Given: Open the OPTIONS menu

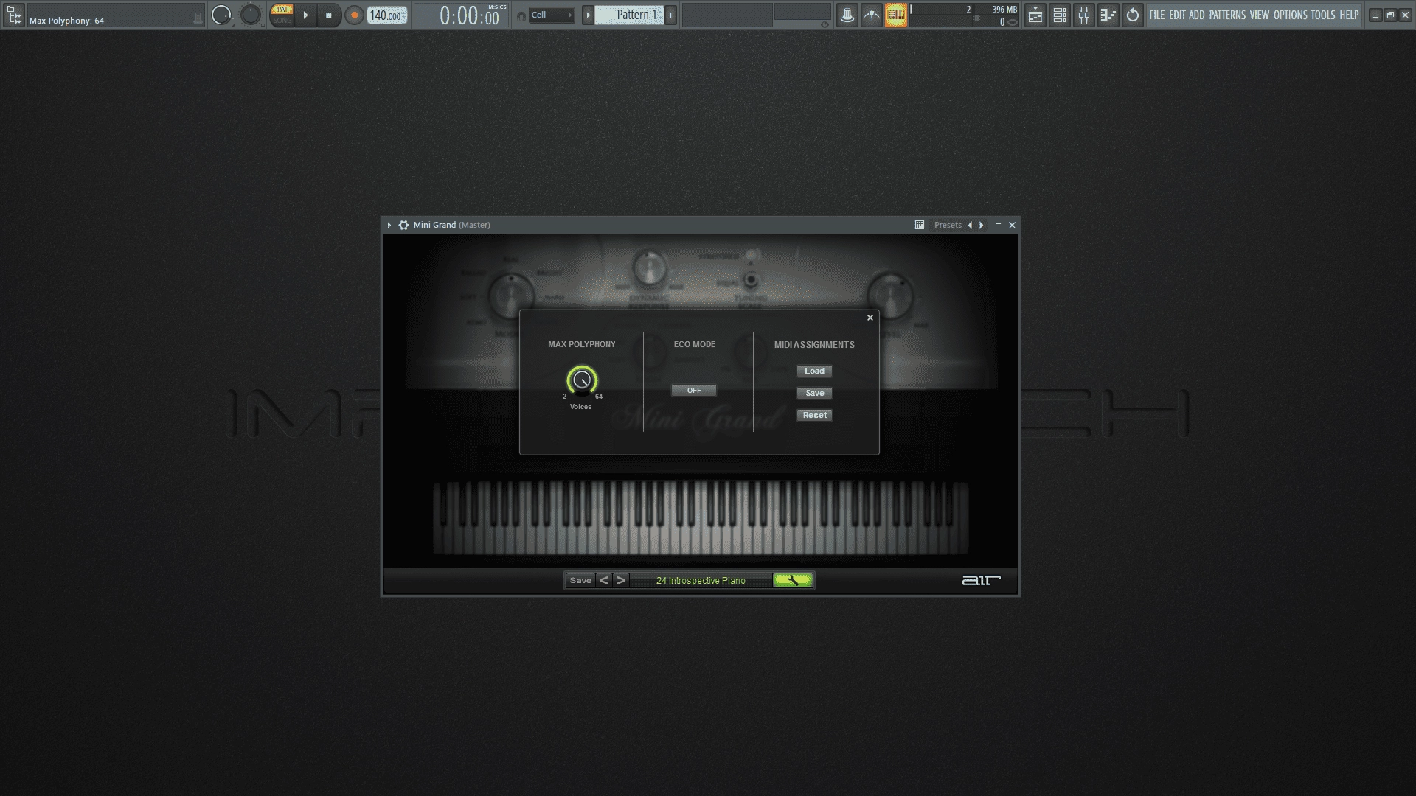Looking at the screenshot, I should pos(1290,15).
